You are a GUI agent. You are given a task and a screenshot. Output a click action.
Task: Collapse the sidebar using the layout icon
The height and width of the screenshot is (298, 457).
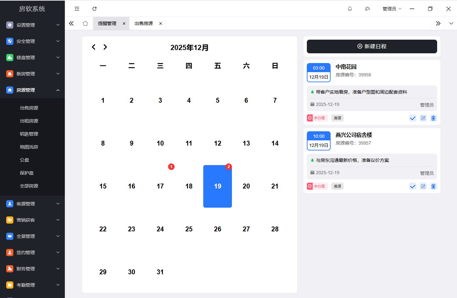click(77, 9)
